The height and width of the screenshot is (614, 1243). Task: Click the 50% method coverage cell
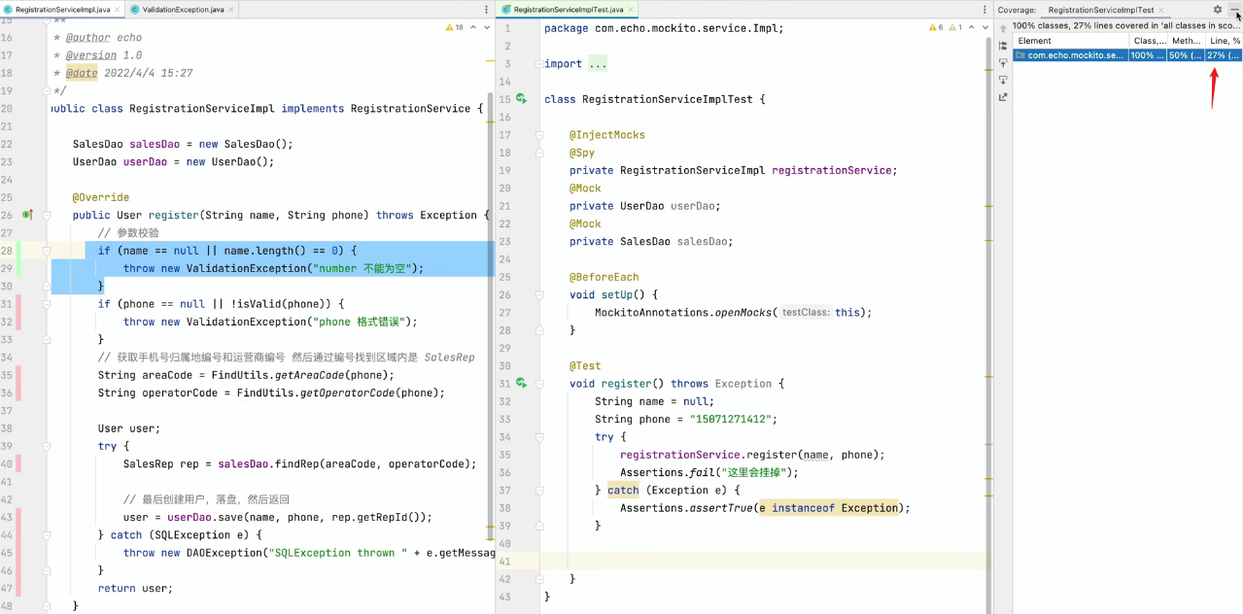[1186, 55]
